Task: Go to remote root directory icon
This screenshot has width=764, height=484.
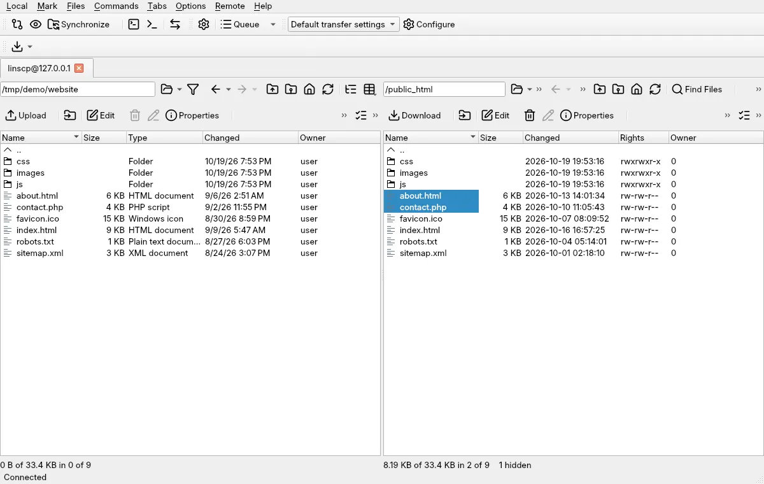Action: pos(618,89)
